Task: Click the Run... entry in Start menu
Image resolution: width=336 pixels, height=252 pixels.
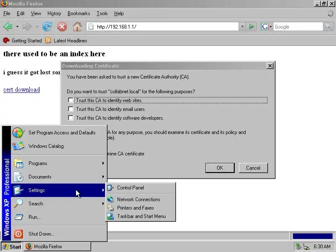Action: [59, 217]
